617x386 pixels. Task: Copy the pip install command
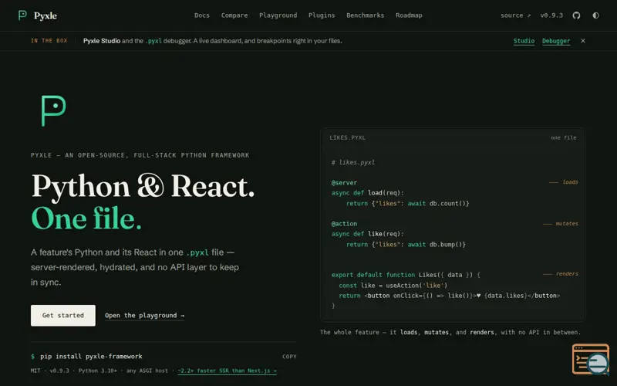click(x=289, y=357)
